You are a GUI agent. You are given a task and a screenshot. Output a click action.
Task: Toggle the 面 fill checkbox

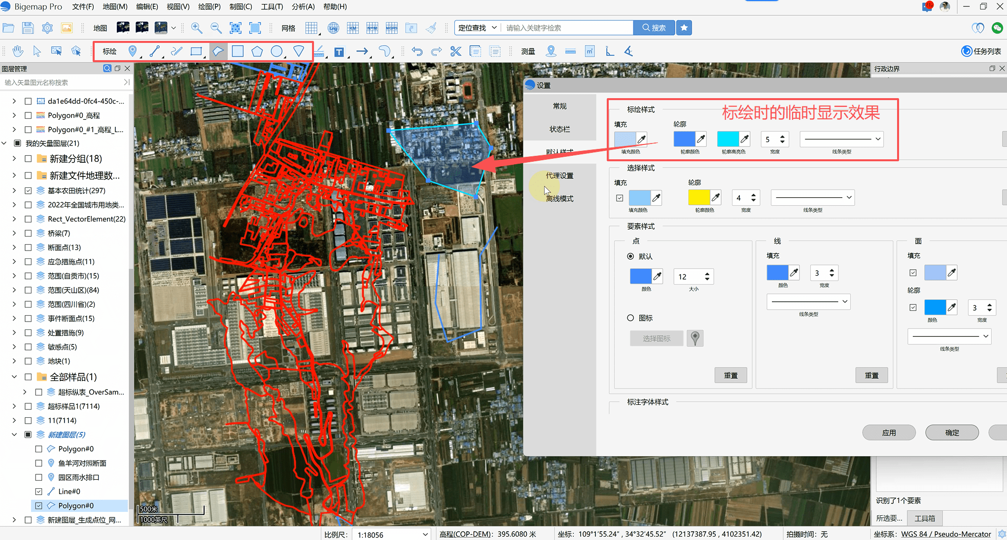point(913,273)
